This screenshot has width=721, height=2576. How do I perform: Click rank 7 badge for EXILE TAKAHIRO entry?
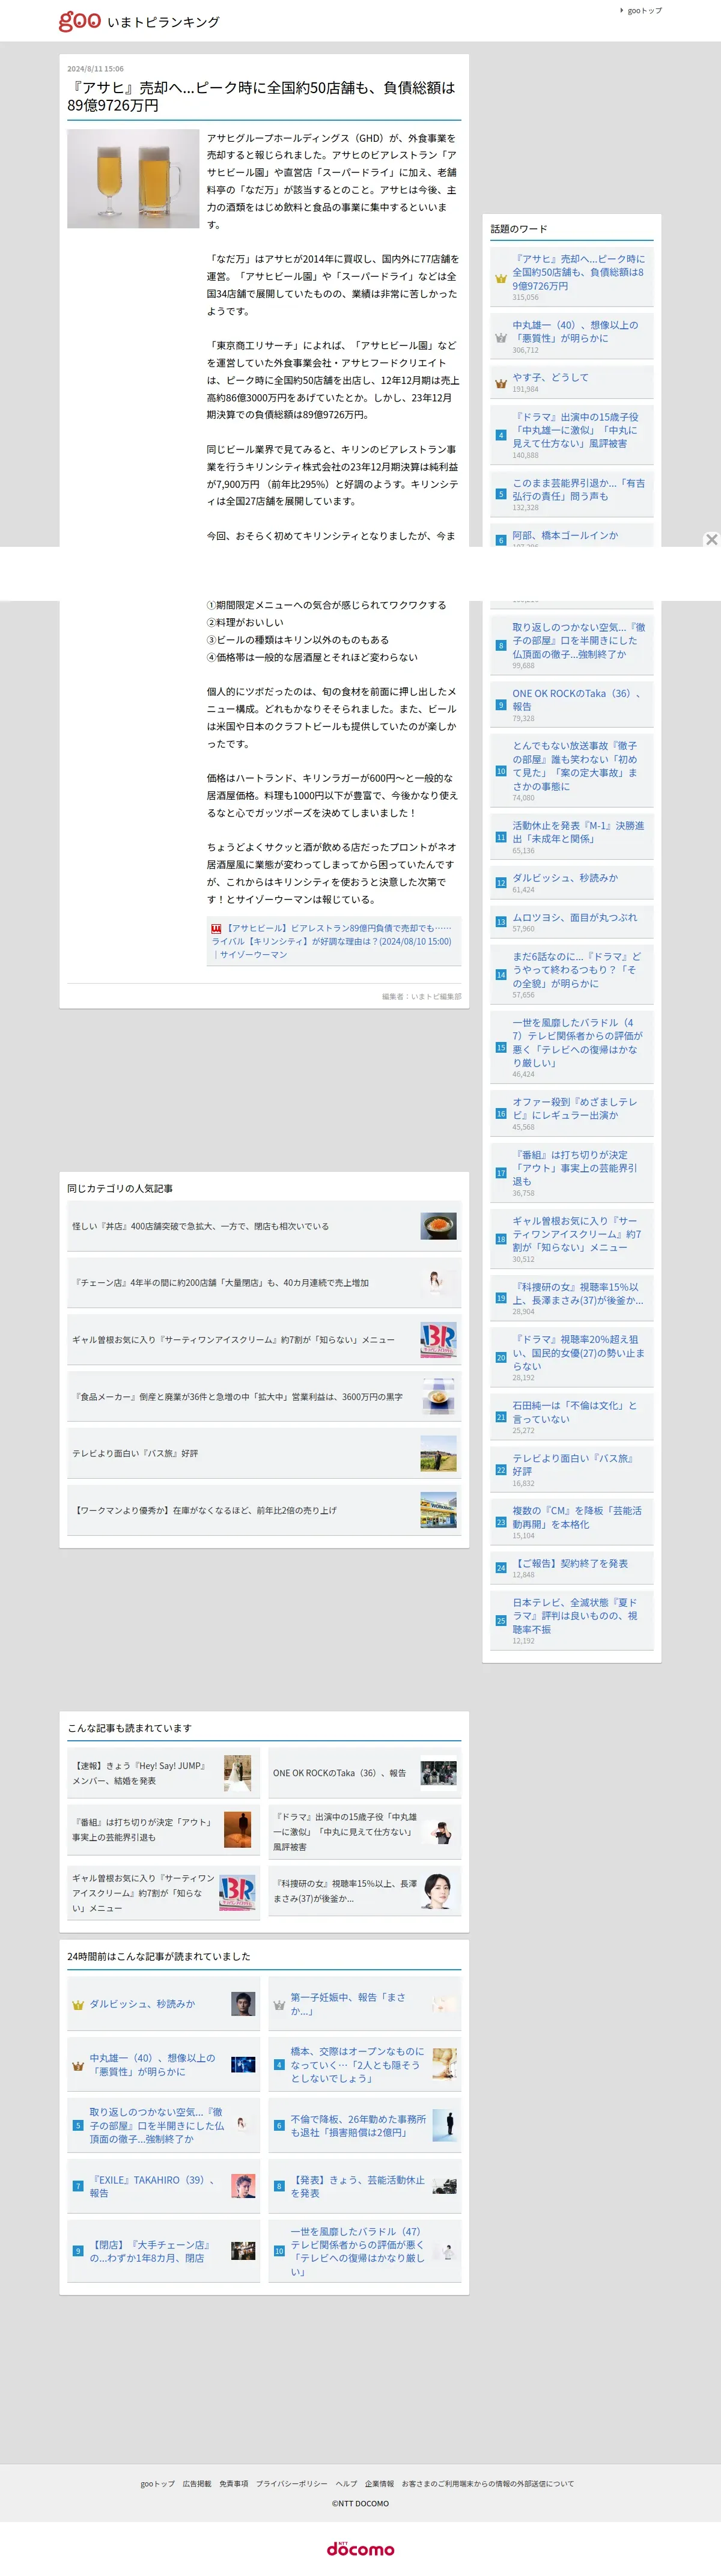pyautogui.click(x=78, y=2186)
